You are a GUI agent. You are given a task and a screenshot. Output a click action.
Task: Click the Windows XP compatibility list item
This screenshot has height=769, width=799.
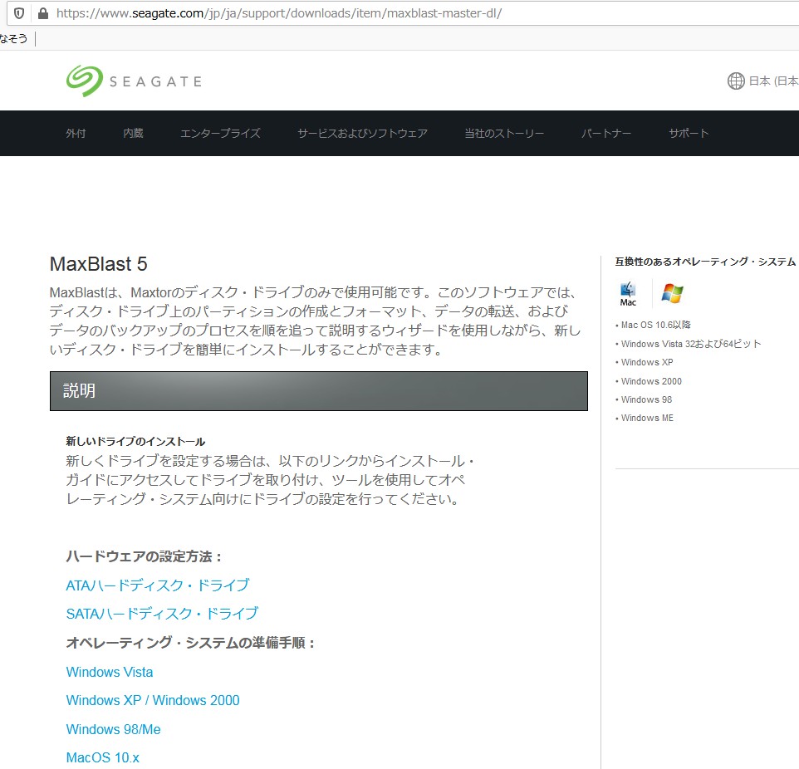(x=647, y=362)
